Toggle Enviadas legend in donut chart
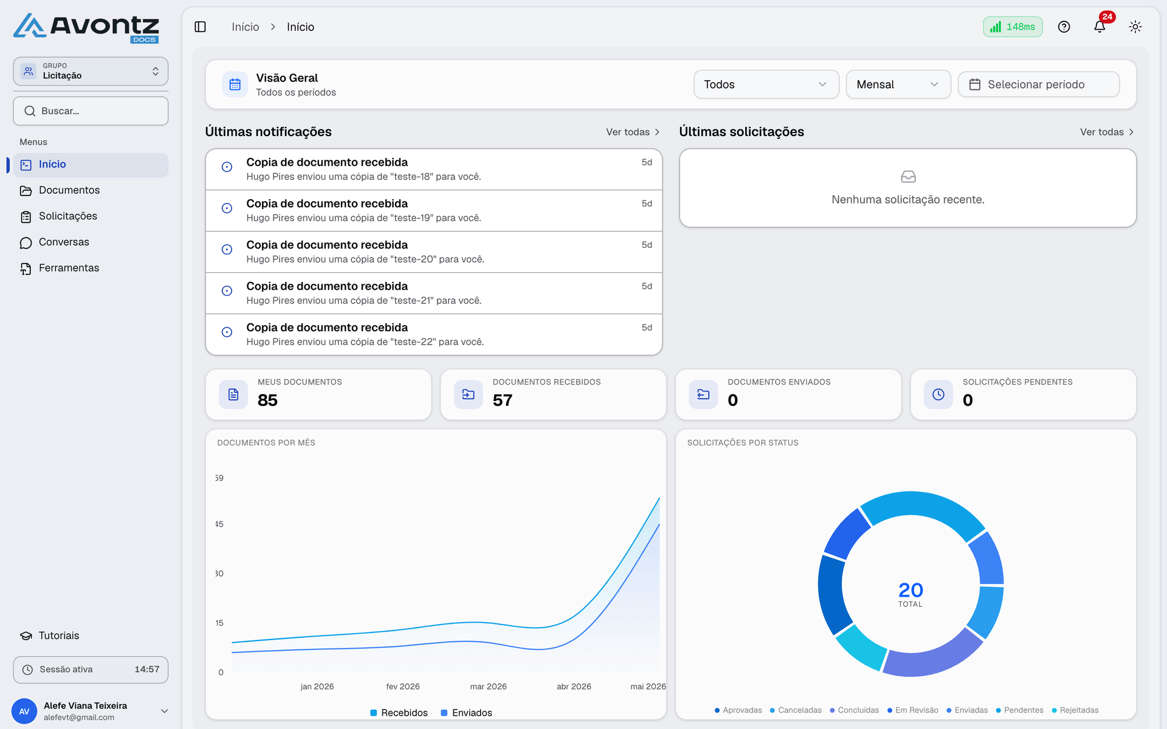Image resolution: width=1167 pixels, height=729 pixels. point(967,710)
